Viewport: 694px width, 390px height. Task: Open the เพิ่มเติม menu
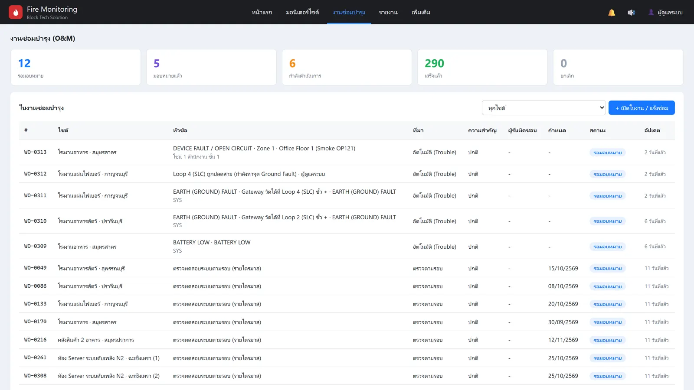tap(421, 13)
